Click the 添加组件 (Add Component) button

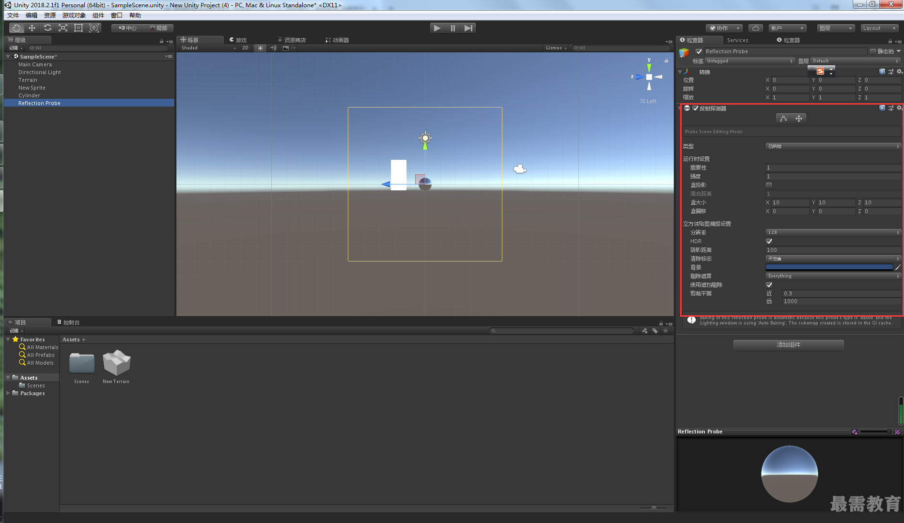(x=789, y=345)
